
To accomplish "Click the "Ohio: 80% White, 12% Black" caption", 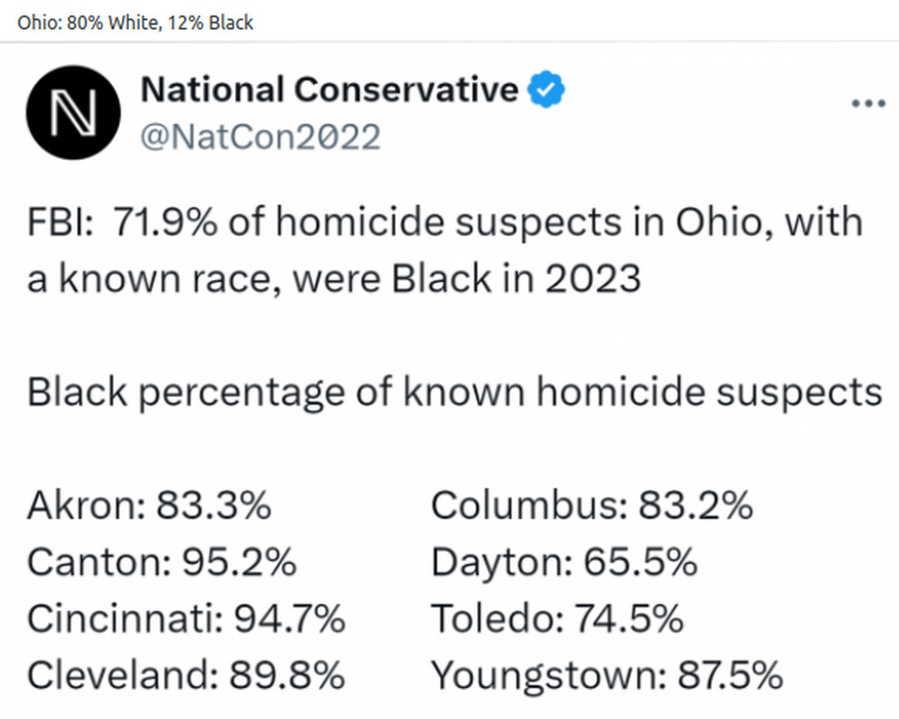I will click(135, 23).
